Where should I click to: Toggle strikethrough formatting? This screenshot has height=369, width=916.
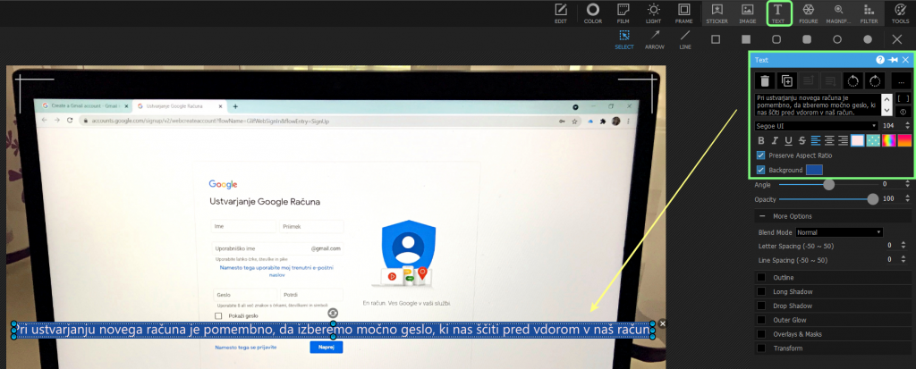click(802, 140)
